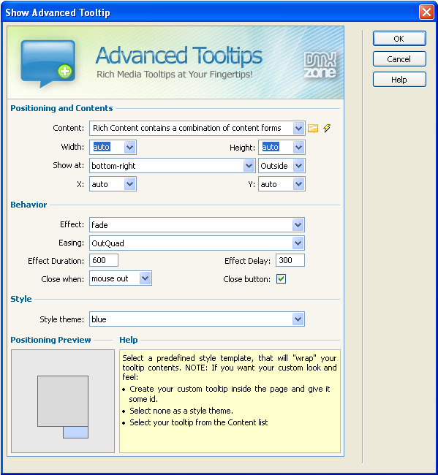Click the Effect Duration input field
The image size is (438, 475).
(x=104, y=260)
